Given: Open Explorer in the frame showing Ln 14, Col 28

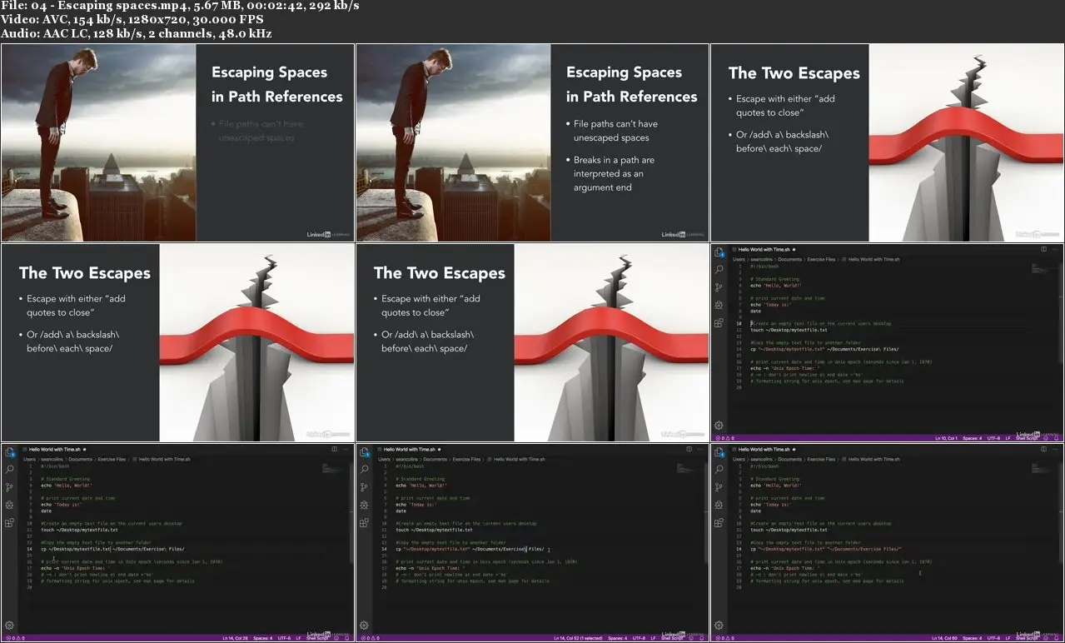Looking at the screenshot, I should (x=9, y=451).
